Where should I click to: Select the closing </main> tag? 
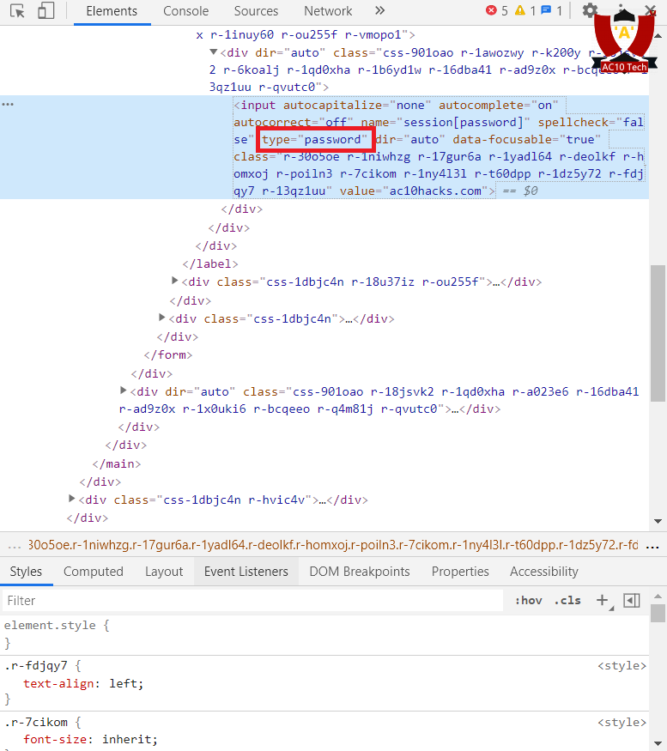click(117, 464)
